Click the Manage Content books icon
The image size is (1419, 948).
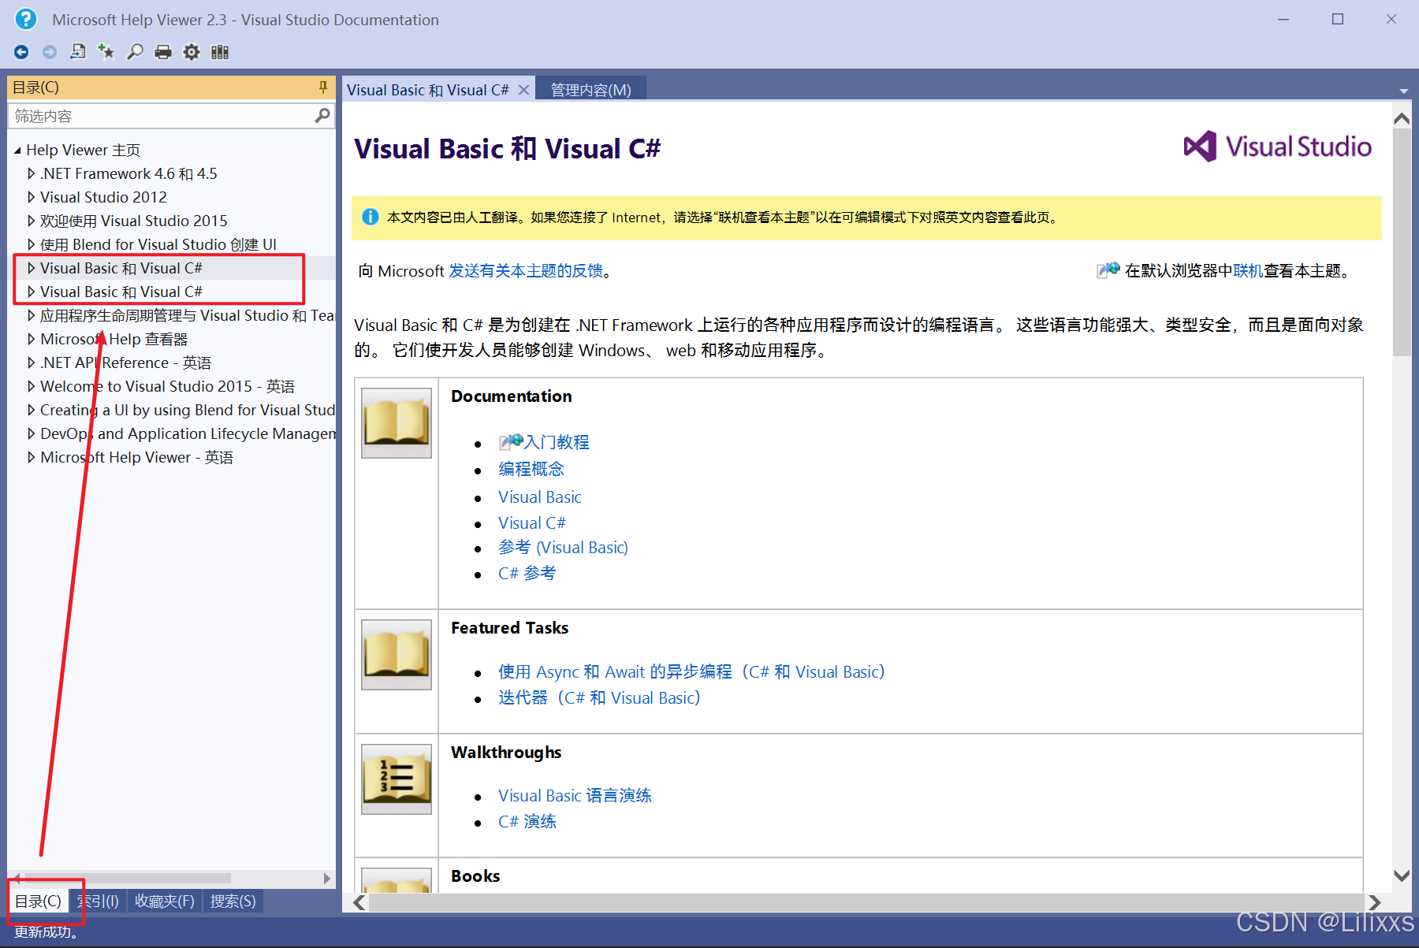click(x=220, y=52)
